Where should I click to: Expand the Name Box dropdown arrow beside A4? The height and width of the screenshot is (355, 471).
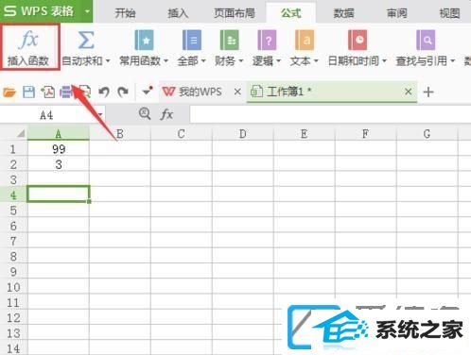coord(100,114)
